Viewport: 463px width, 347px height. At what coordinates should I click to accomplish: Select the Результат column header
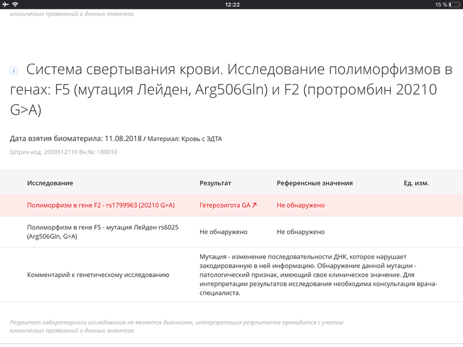[x=215, y=183]
